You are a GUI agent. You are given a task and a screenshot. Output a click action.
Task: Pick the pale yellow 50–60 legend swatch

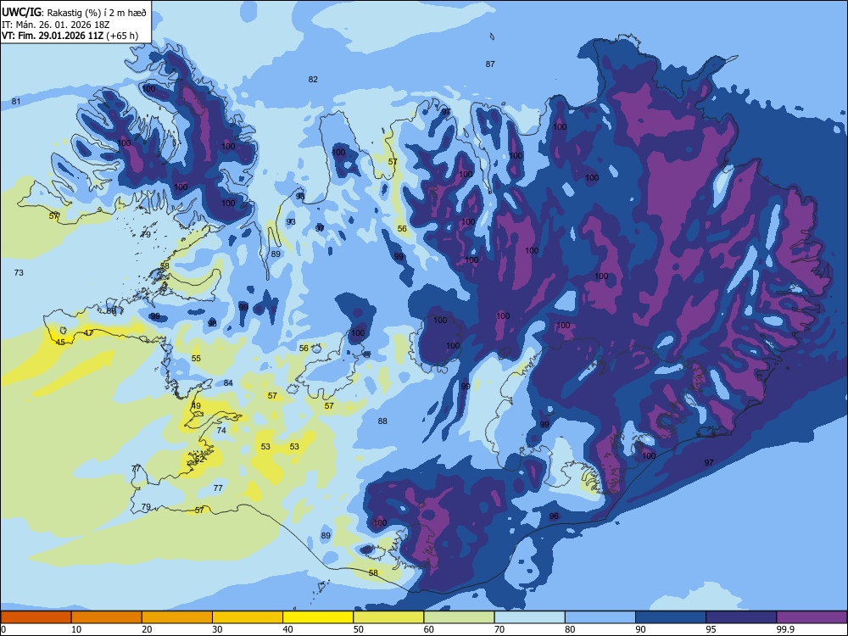pyautogui.click(x=388, y=617)
